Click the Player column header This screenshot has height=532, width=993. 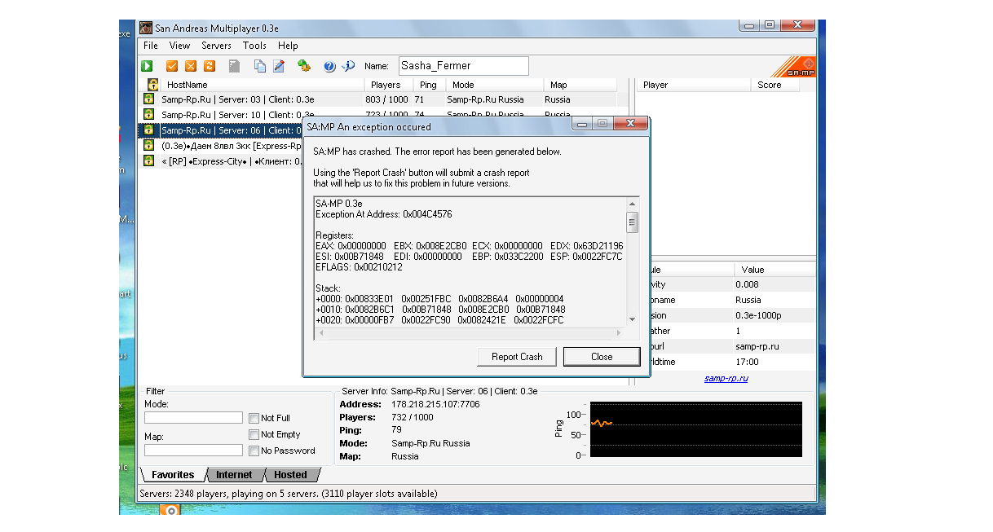(693, 85)
